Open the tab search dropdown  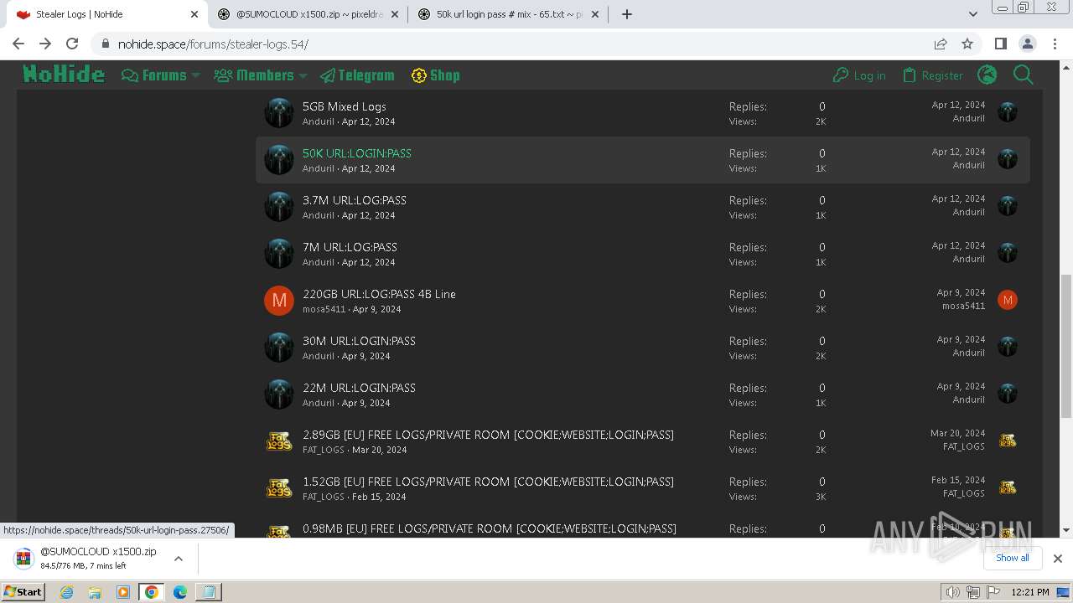pos(972,14)
